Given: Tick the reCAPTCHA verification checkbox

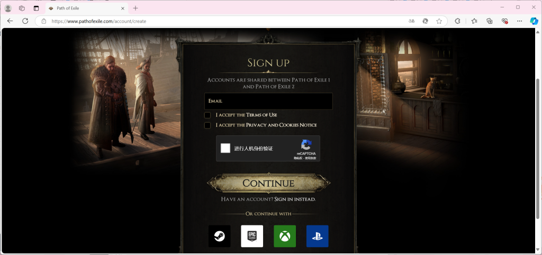Looking at the screenshot, I should [x=225, y=148].
